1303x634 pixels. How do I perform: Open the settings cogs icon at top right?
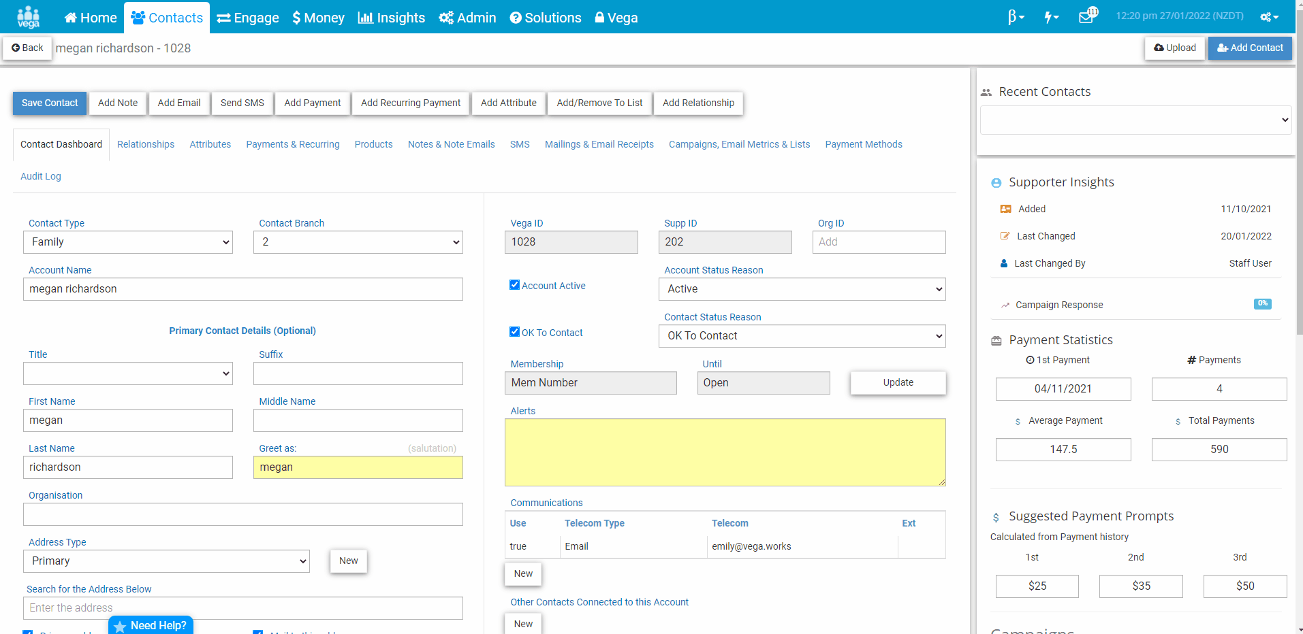pyautogui.click(x=1269, y=17)
